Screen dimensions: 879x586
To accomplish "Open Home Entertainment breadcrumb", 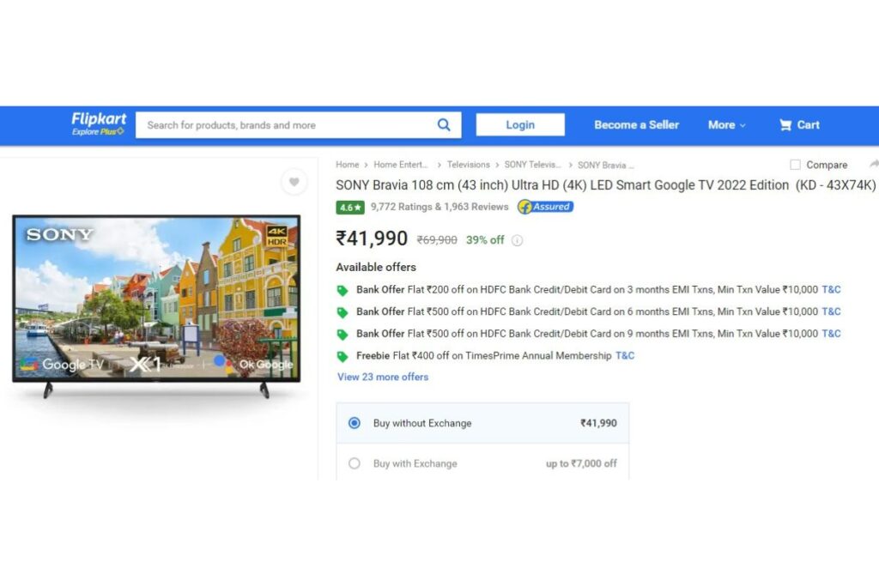I will point(400,165).
